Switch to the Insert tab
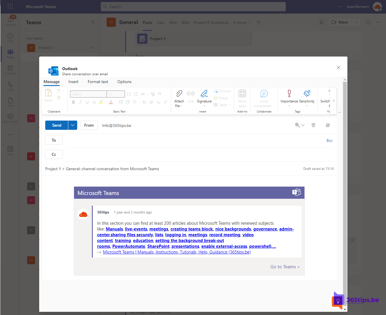 click(73, 82)
